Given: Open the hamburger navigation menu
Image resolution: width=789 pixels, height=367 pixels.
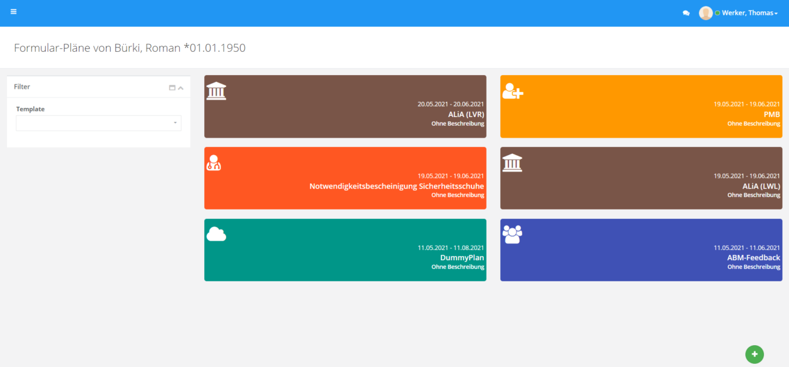Looking at the screenshot, I should (x=13, y=12).
